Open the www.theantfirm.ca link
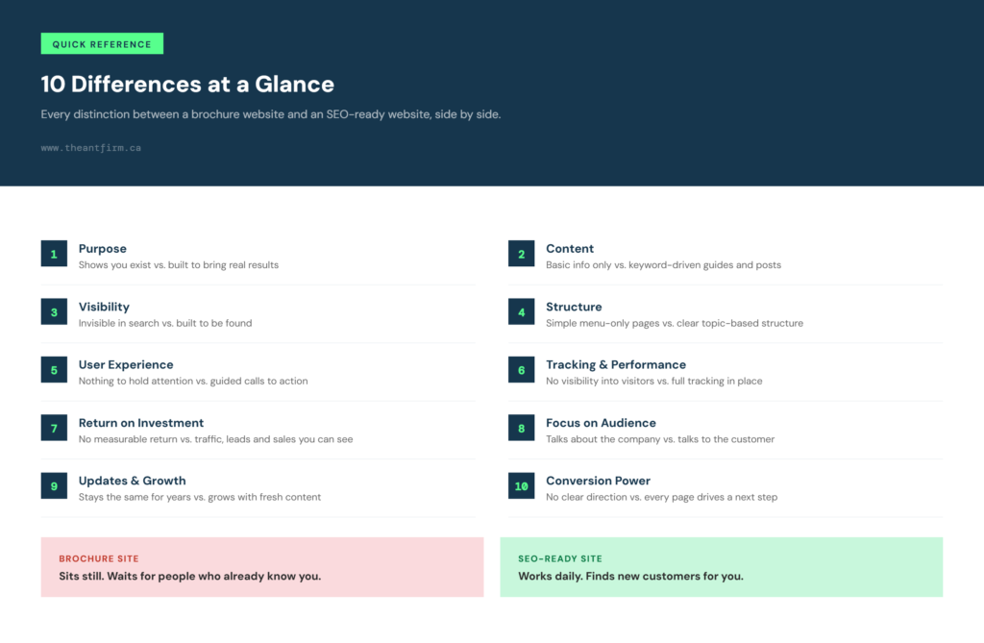 coord(91,148)
